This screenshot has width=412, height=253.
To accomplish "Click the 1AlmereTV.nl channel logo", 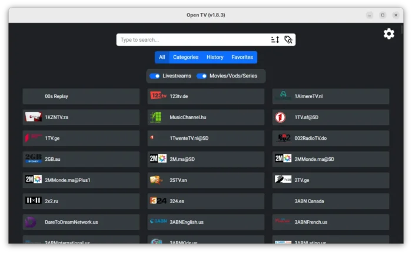I will click(x=283, y=96).
